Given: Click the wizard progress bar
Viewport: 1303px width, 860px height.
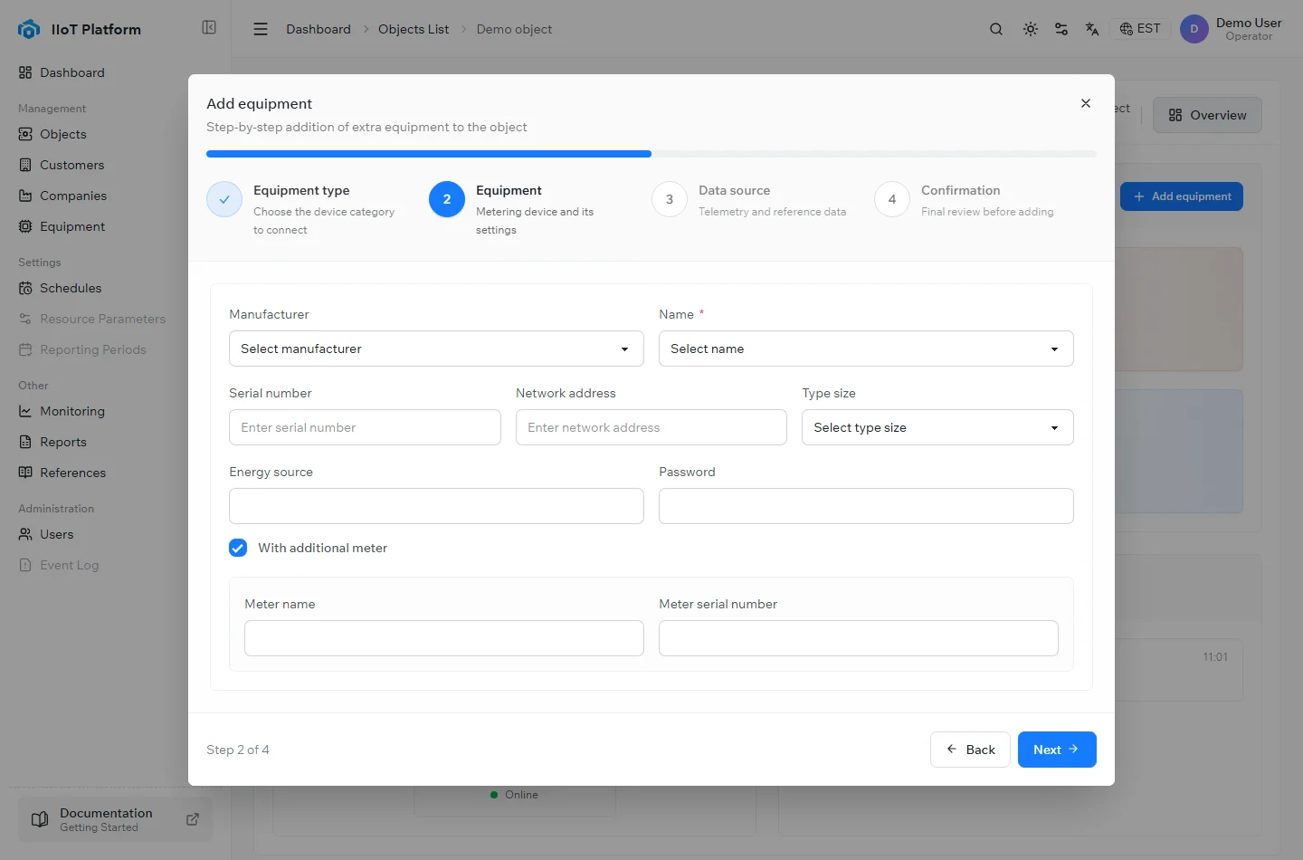Looking at the screenshot, I should (651, 154).
